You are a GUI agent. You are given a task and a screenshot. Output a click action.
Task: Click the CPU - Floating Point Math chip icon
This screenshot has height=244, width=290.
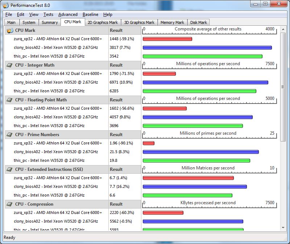(x=10, y=100)
